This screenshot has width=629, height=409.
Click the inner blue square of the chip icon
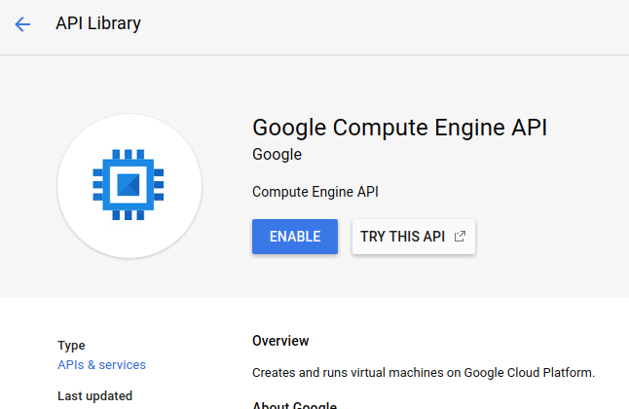pyautogui.click(x=129, y=184)
